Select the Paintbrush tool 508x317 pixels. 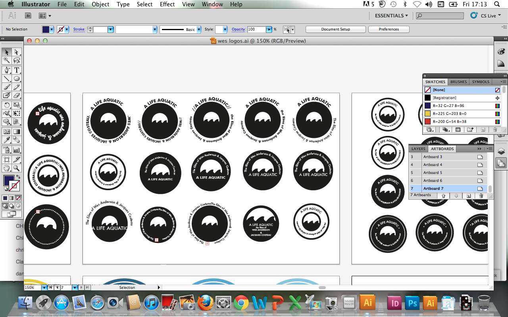click(x=7, y=87)
